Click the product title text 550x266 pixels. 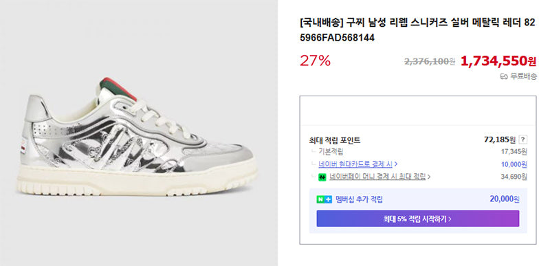click(418, 30)
